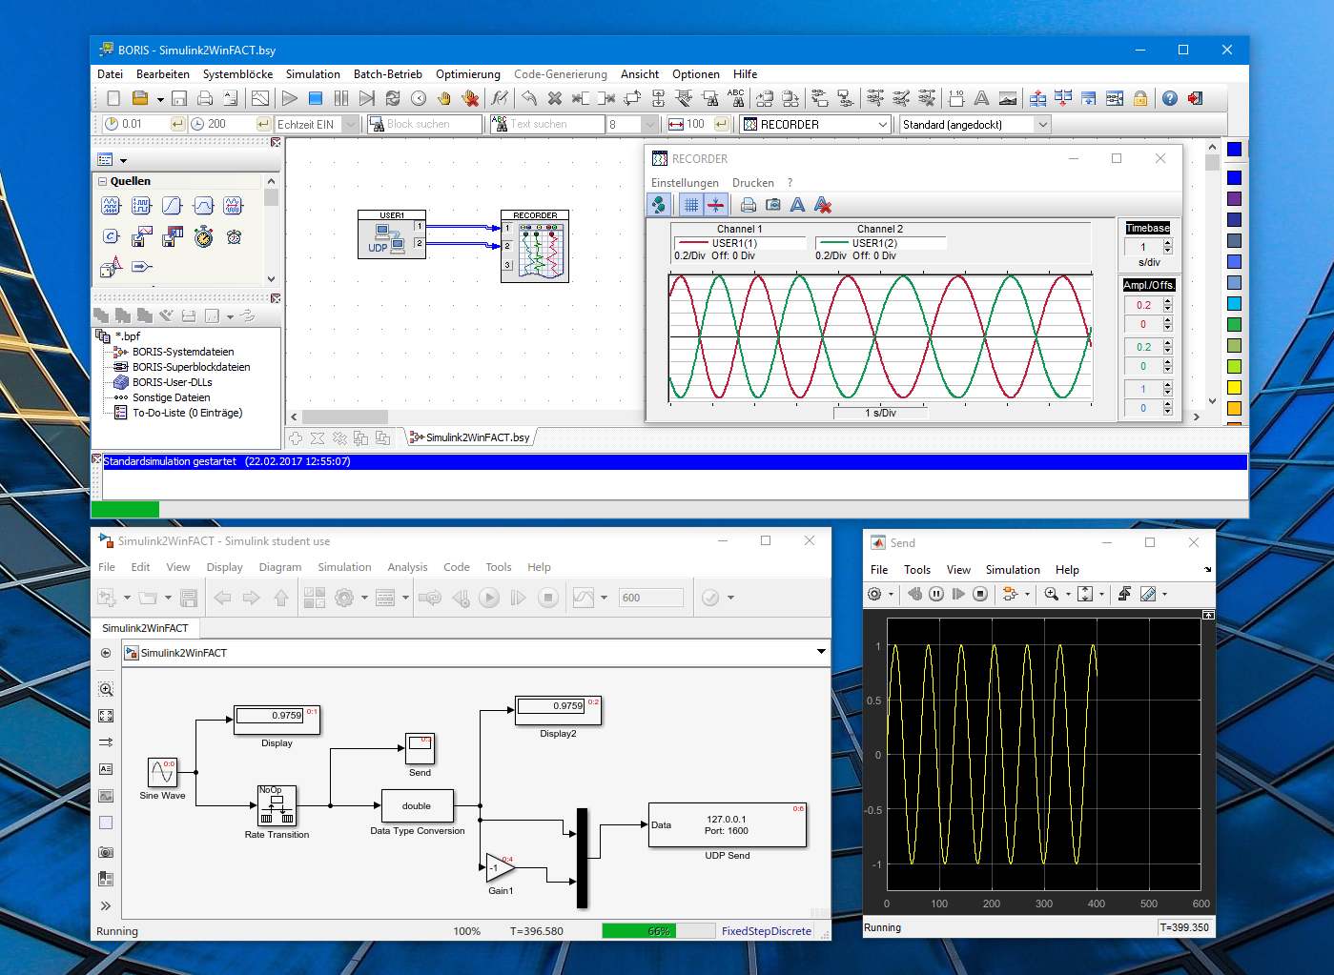
Task: Select the yellow color swatch in BORIS palette
Action: (x=1234, y=387)
